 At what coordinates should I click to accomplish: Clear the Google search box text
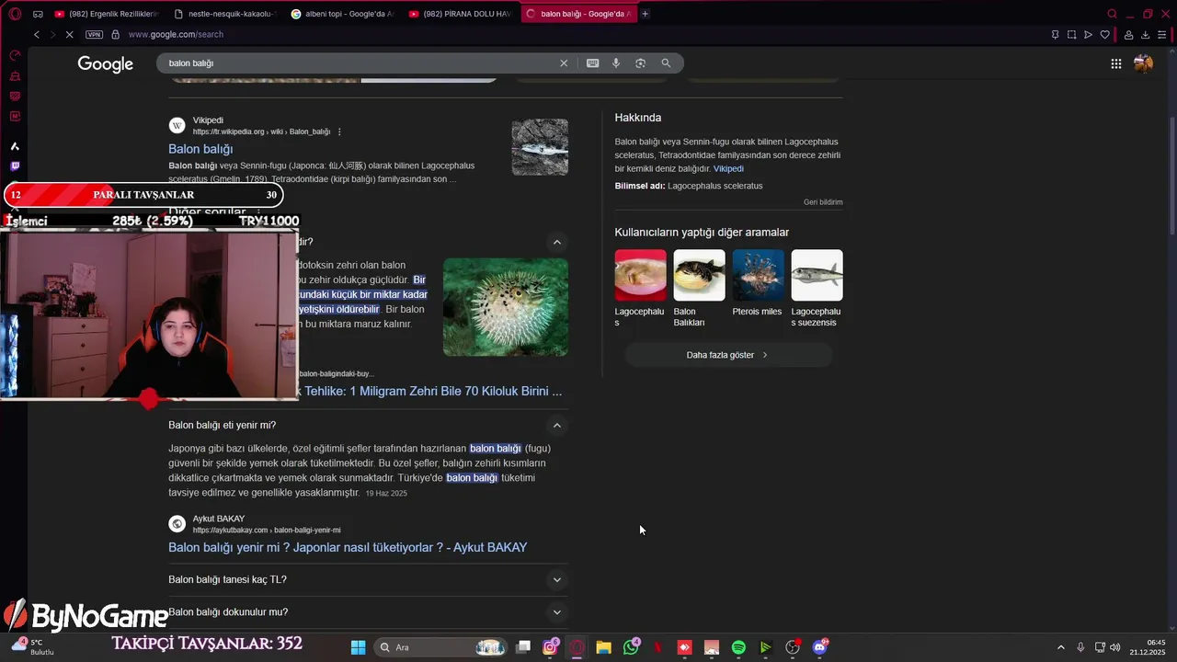click(x=564, y=63)
